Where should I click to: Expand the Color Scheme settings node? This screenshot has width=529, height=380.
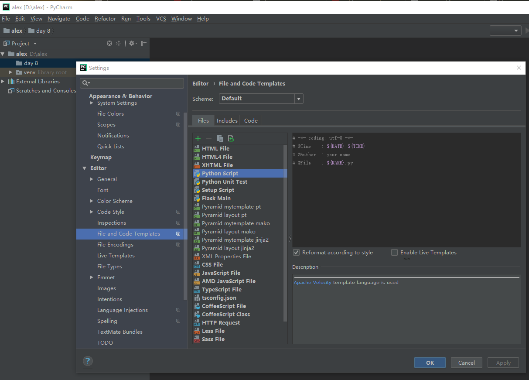(92, 201)
